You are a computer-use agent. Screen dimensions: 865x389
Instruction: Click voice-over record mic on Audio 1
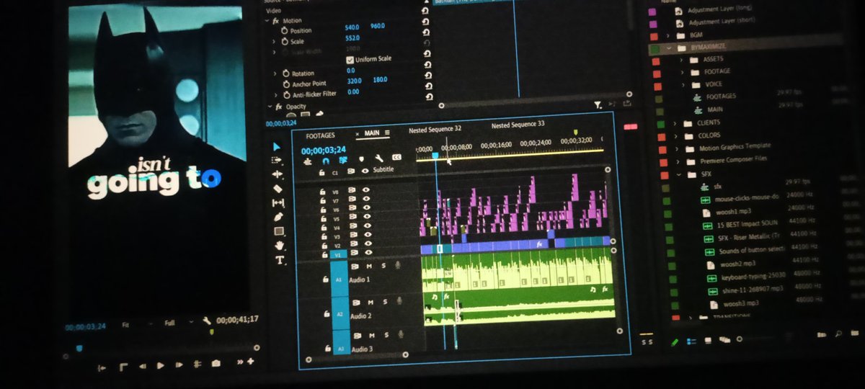point(397,266)
